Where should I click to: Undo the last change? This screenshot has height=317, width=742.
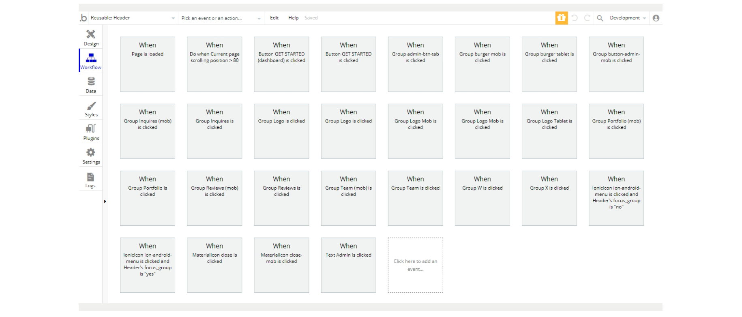tap(575, 18)
